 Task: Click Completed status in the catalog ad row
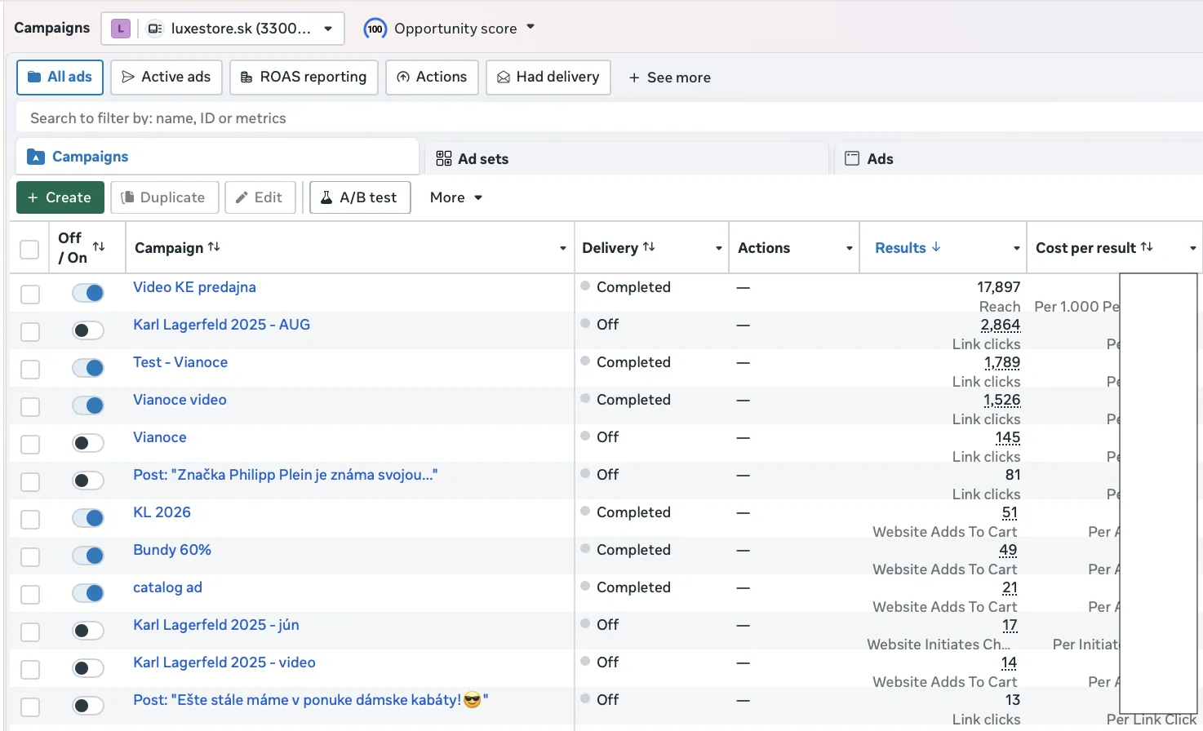[x=633, y=587]
